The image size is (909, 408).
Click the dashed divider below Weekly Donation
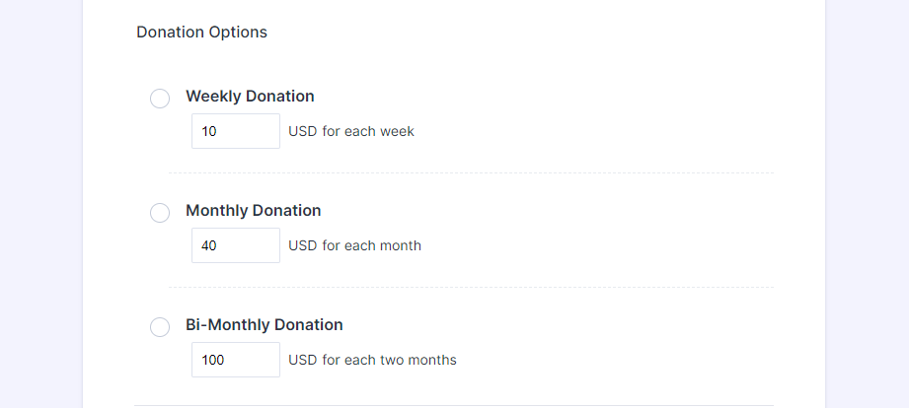pyautogui.click(x=471, y=173)
